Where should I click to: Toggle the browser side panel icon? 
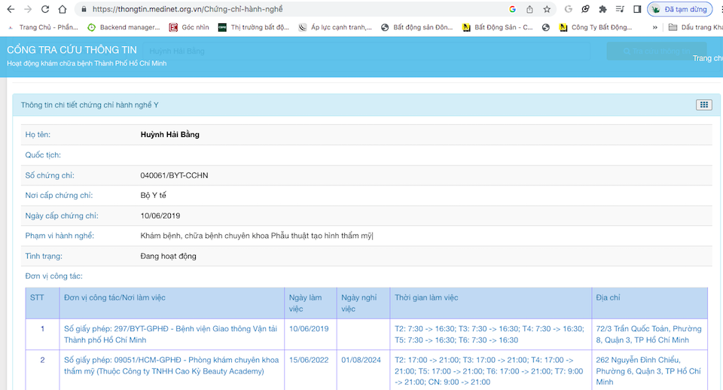pyautogui.click(x=637, y=9)
